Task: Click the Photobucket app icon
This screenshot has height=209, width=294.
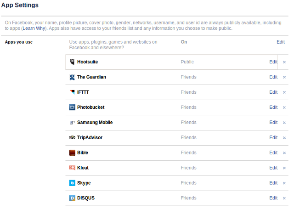Action: click(x=72, y=107)
